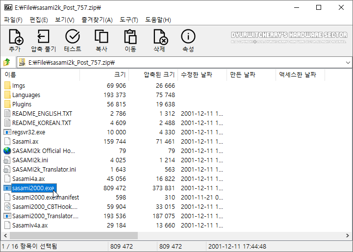This screenshot has width=353, height=252.
Task: Click the Copy (복사) toolbar icon
Action: (x=101, y=36)
